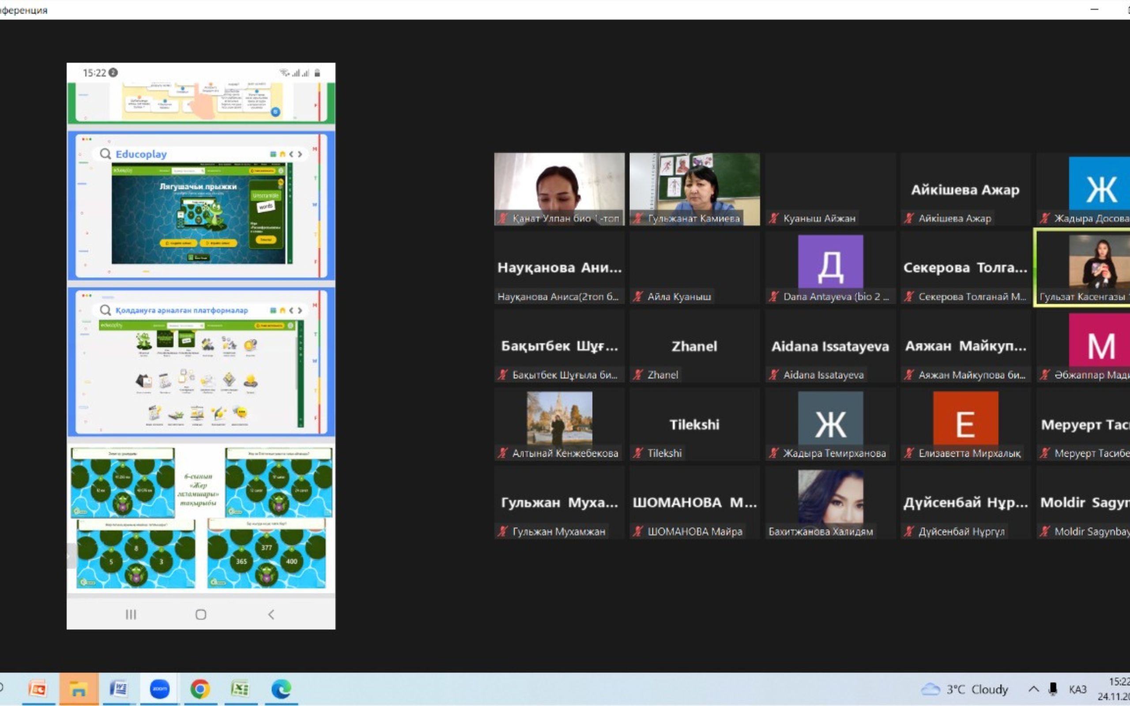This screenshot has height=706, width=1130.
Task: Click muted mic icon beside Zhanel
Action: pyautogui.click(x=638, y=375)
